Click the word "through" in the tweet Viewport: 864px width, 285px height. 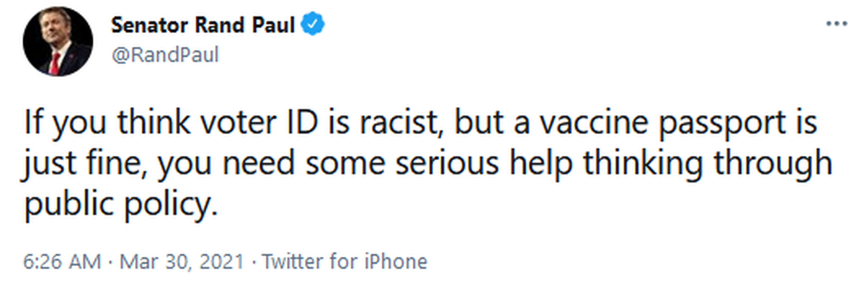coord(773,163)
